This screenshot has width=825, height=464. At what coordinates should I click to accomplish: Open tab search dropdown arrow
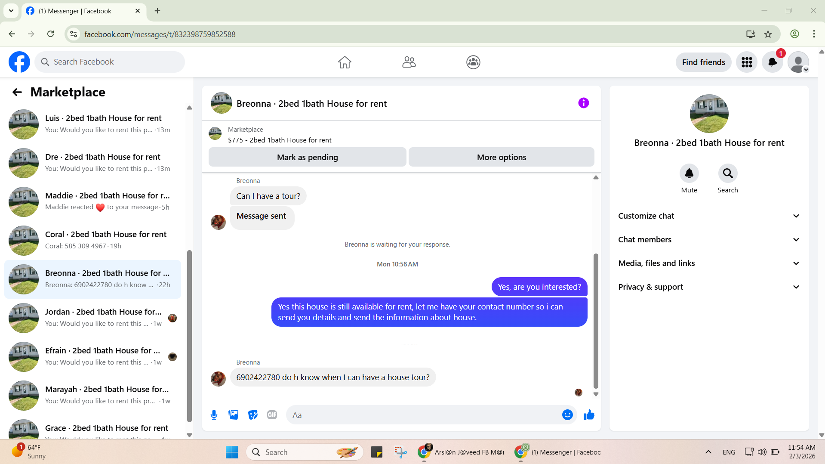click(11, 11)
